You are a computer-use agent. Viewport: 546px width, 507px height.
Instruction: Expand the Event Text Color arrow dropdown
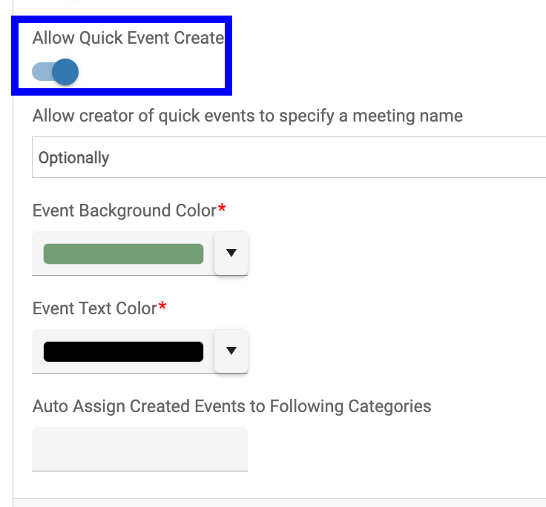click(x=231, y=351)
